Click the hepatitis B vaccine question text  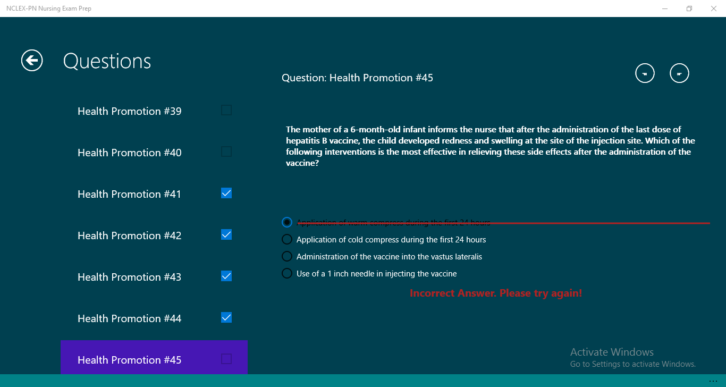click(x=491, y=146)
